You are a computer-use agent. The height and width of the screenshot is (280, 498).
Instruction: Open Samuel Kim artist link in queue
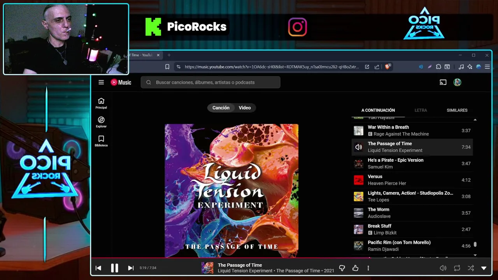380,167
